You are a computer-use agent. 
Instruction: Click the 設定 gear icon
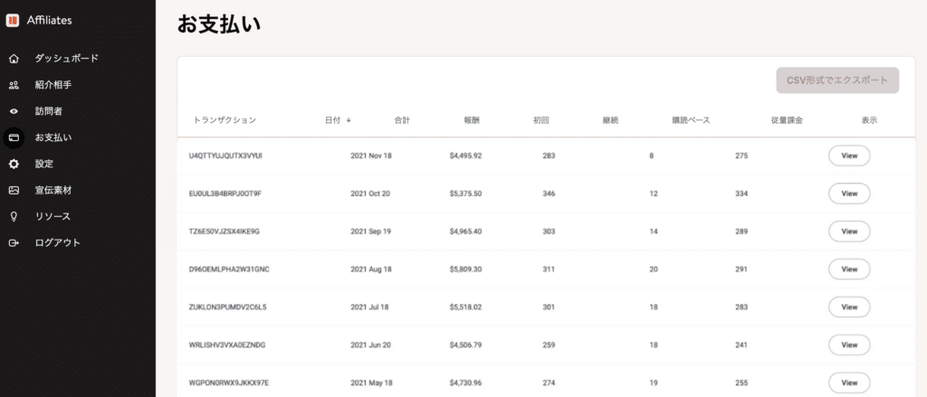point(14,164)
